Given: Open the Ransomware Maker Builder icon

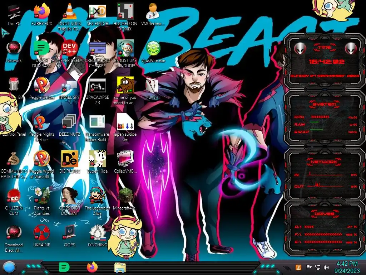Looking at the screenshot, I should [x=98, y=128].
